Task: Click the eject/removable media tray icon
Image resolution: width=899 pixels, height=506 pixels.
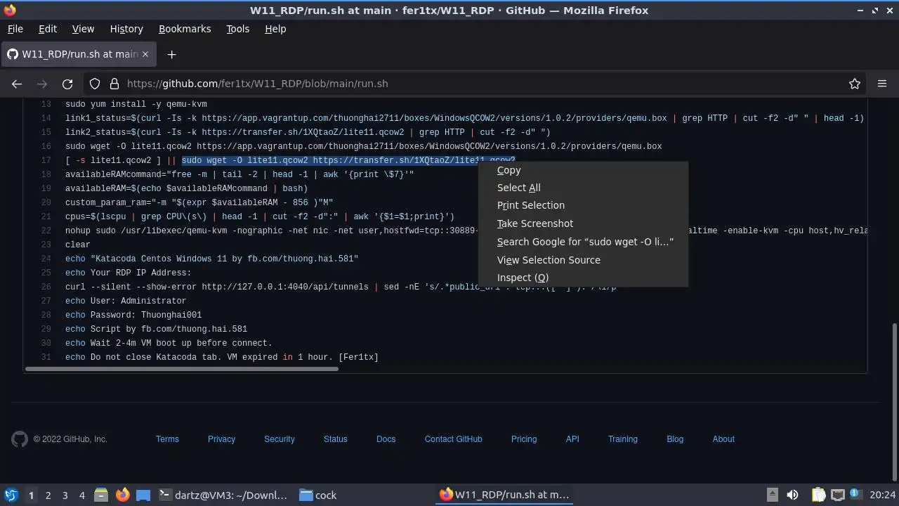Action: pyautogui.click(x=772, y=495)
